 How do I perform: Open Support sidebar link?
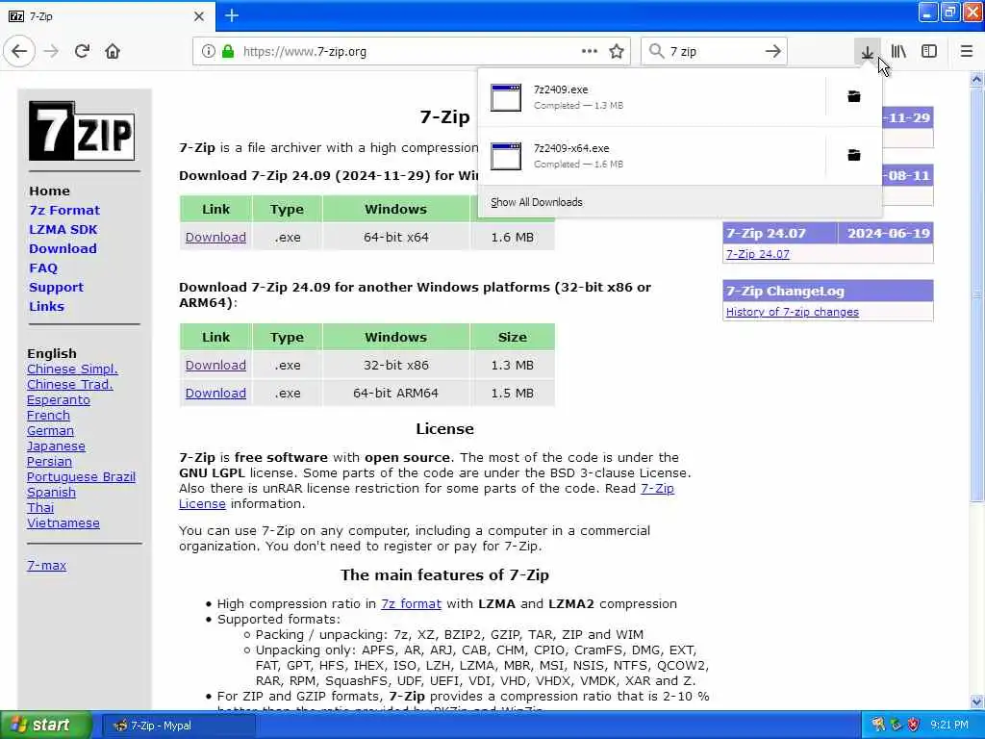[56, 287]
